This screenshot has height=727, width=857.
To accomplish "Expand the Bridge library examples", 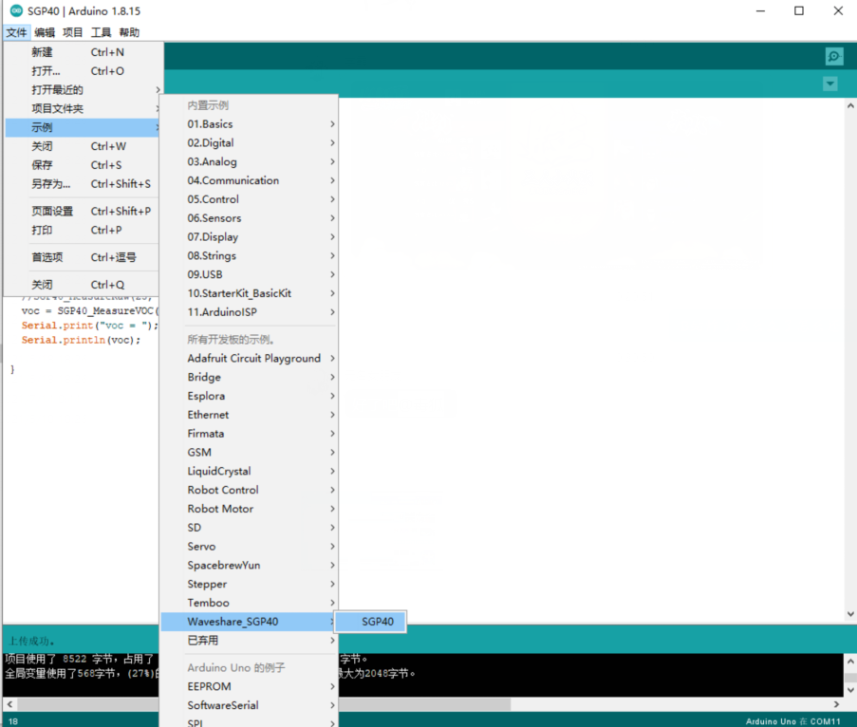I will [250, 377].
